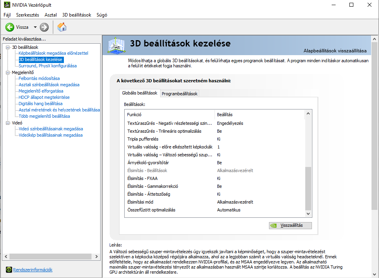Select Textúraszűrés - Trilineáris optimalizálás row

tap(215, 131)
